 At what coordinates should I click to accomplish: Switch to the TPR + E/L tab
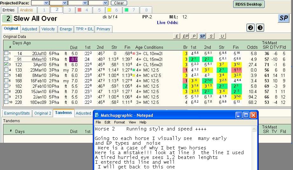coord(85,29)
